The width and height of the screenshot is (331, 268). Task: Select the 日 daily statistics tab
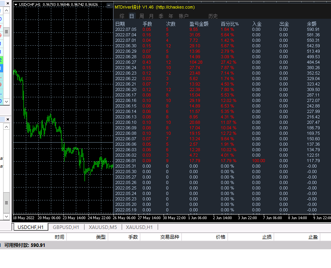coord(131,16)
